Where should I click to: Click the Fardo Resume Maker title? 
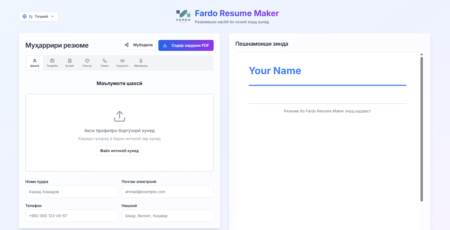[237, 13]
